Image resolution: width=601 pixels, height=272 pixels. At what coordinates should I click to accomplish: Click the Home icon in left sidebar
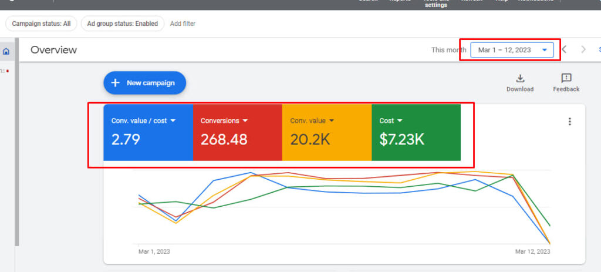coord(6,51)
